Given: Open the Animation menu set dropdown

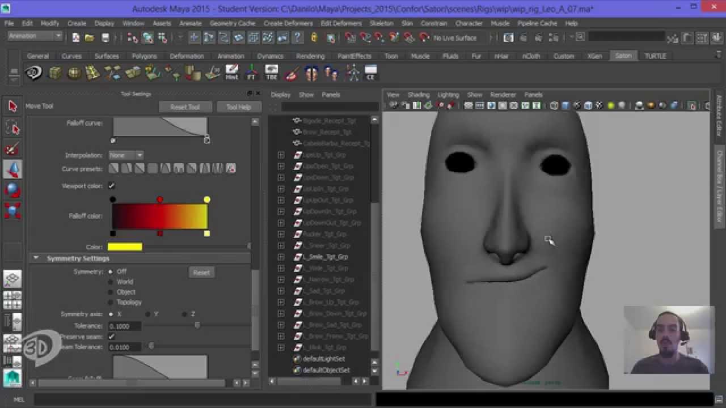Looking at the screenshot, I should coord(35,36).
